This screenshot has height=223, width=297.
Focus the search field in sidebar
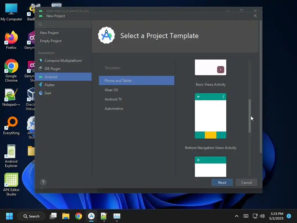pos(64,24)
